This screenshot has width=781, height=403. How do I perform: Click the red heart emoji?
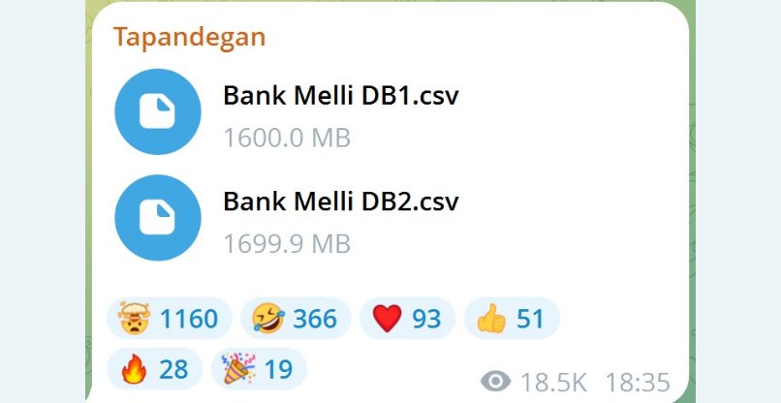point(387,319)
